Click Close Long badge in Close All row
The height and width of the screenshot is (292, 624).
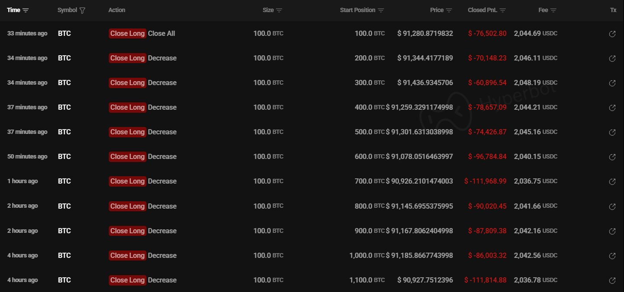coord(127,34)
